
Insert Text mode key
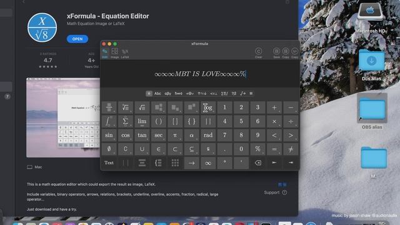point(109,162)
